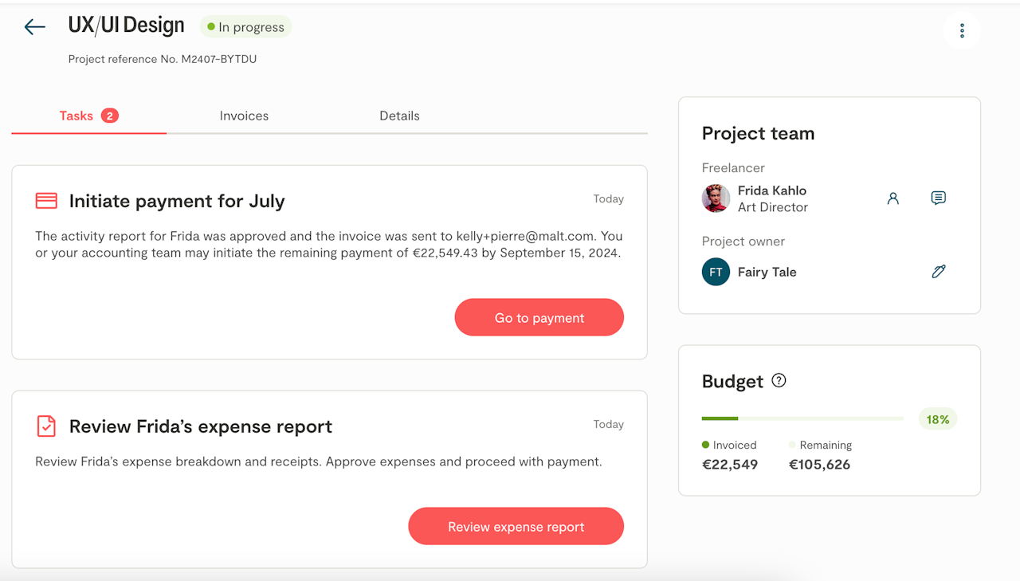Screen dimensions: 1020x581
Task: Click the Fairy Tale FT avatar
Action: [716, 272]
